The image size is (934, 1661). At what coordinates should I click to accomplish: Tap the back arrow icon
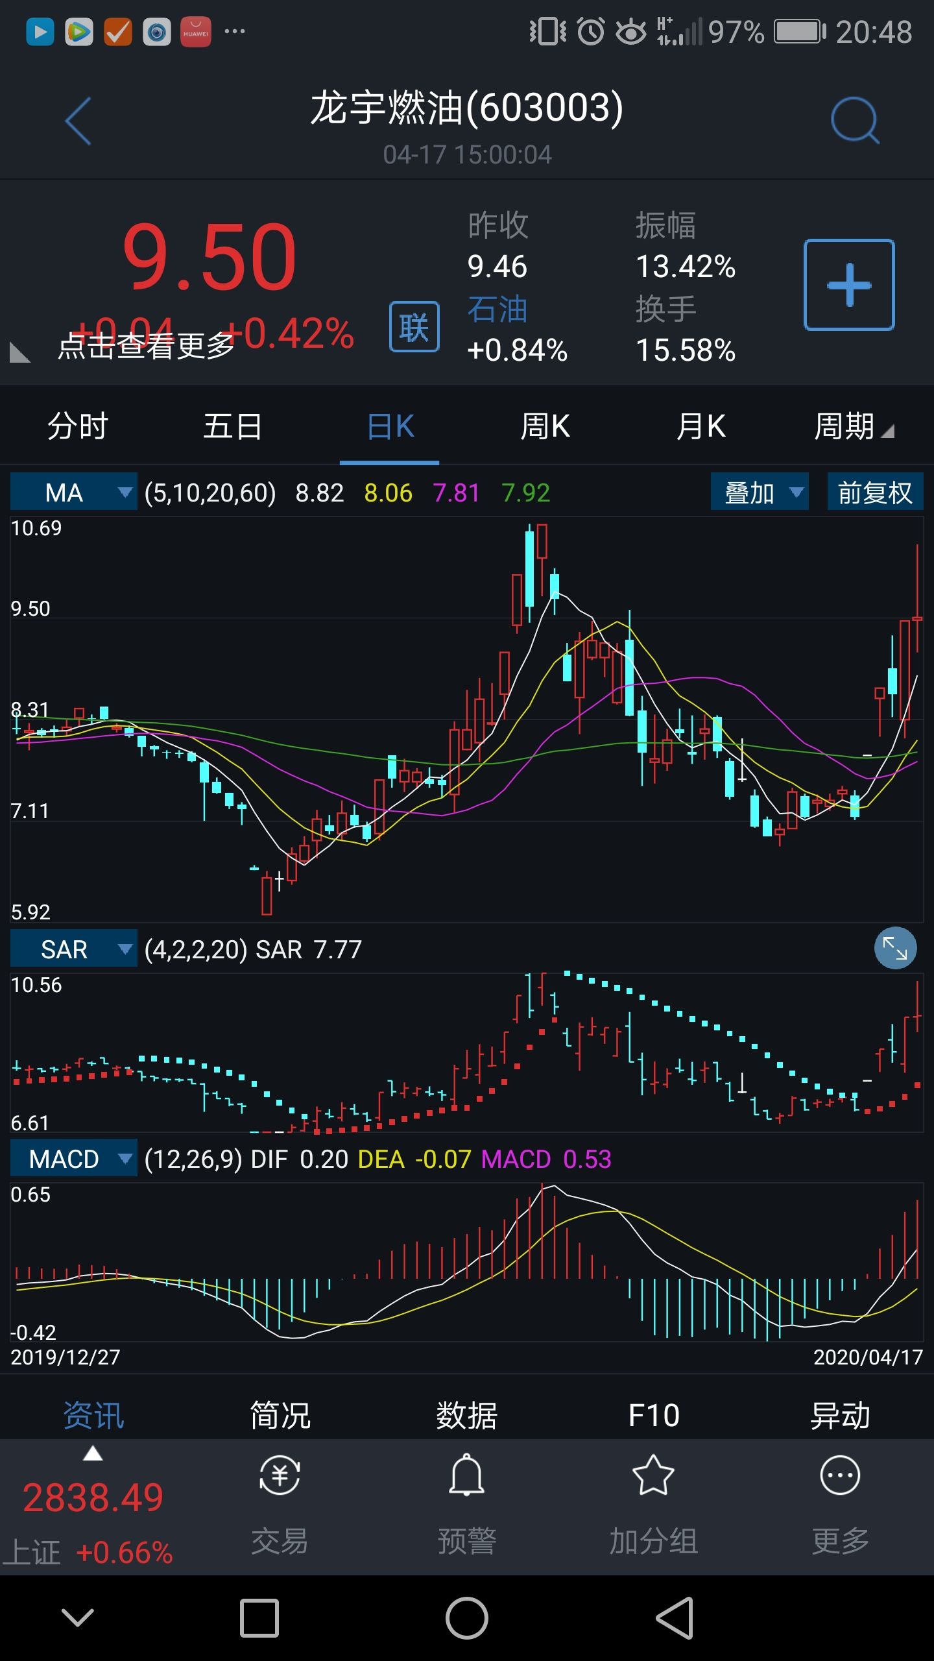tap(78, 121)
